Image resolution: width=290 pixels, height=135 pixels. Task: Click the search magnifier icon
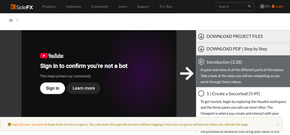coord(249,6)
